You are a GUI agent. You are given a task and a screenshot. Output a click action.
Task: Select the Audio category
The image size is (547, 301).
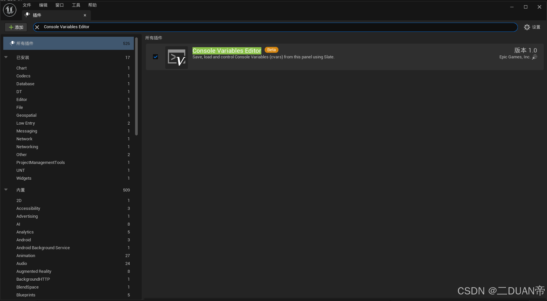click(x=69, y=263)
